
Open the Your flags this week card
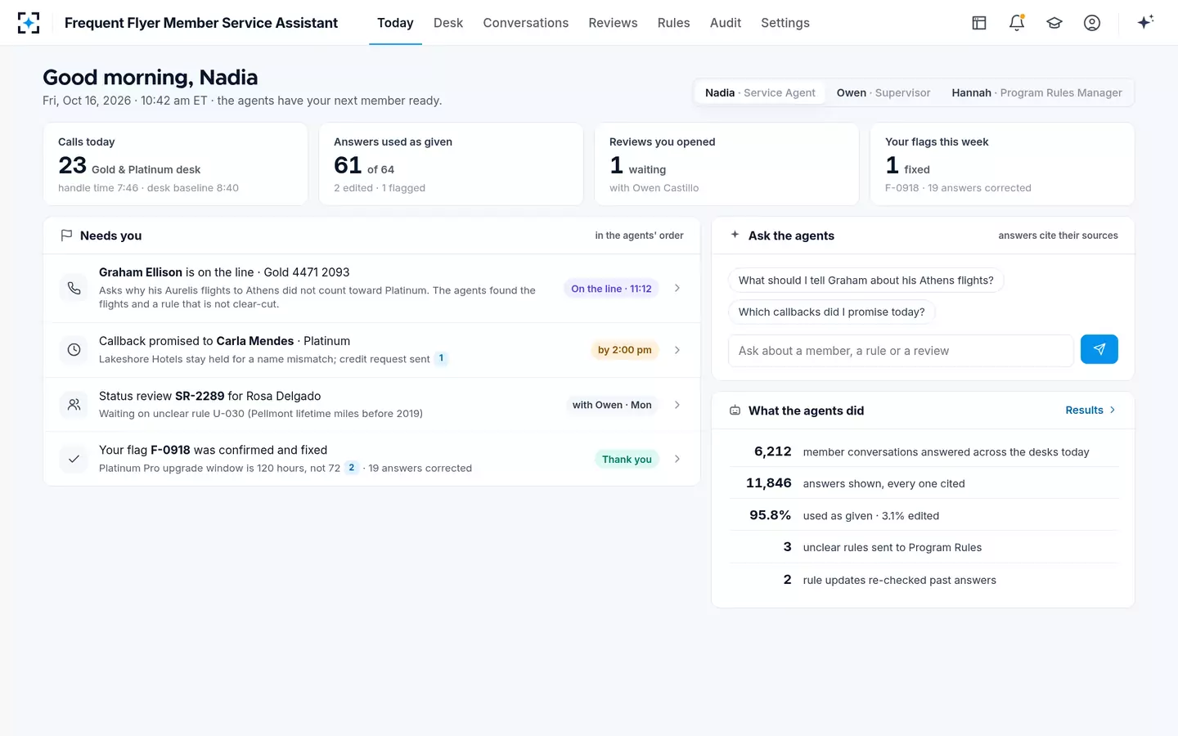point(1002,164)
